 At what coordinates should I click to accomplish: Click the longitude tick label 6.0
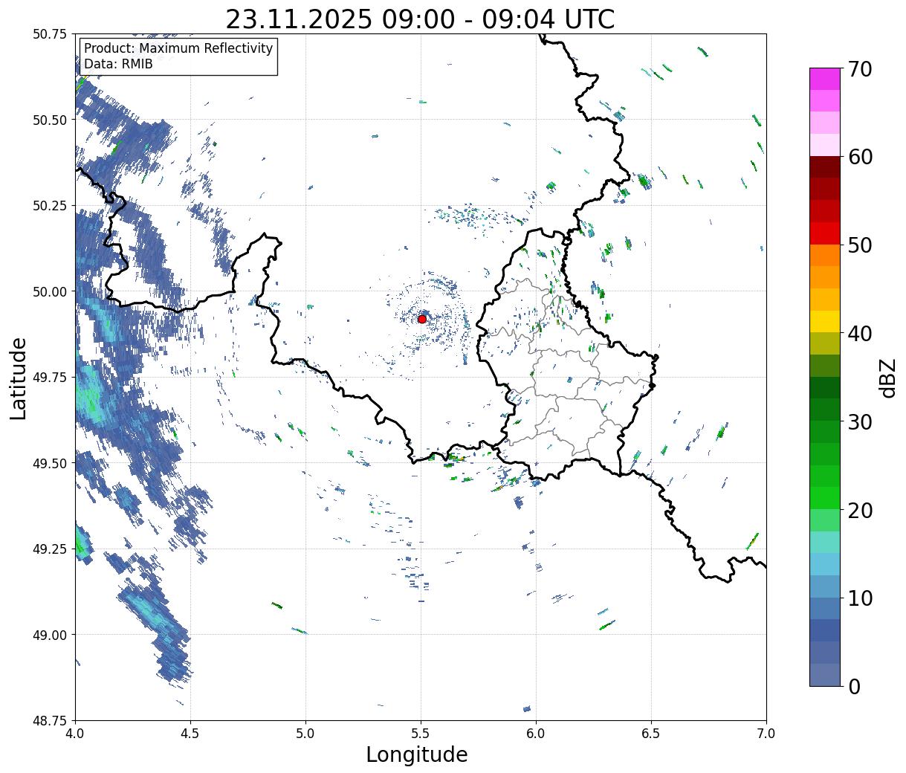[536, 733]
